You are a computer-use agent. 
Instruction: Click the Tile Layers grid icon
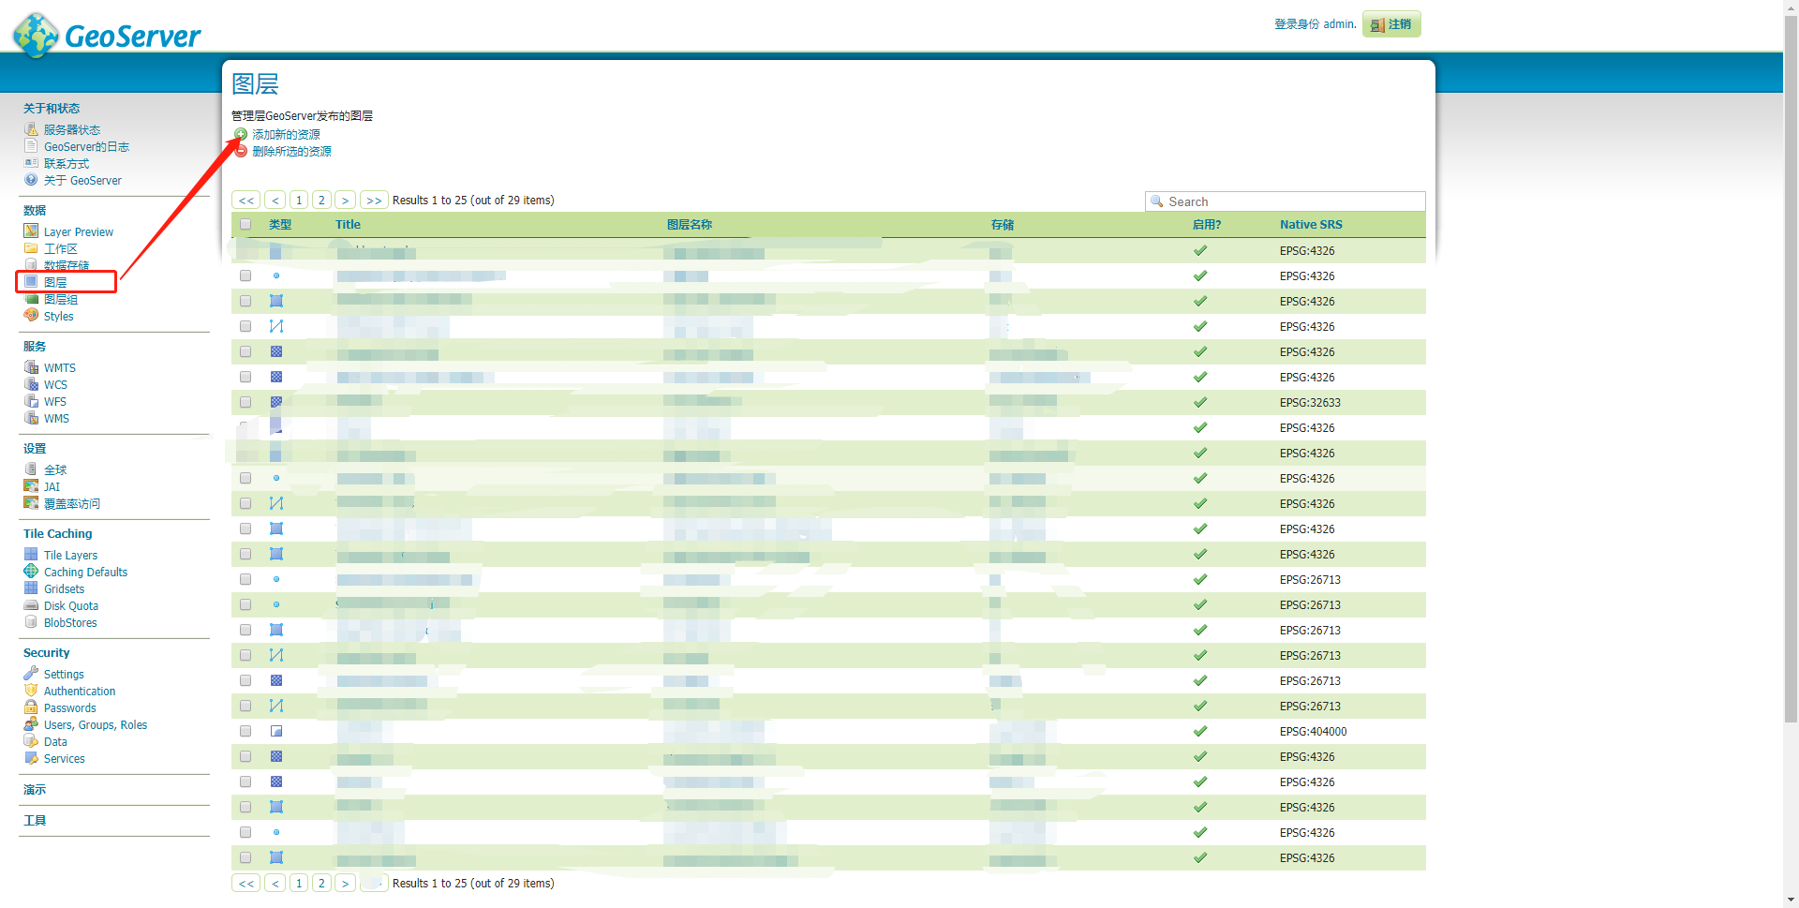pyautogui.click(x=31, y=555)
